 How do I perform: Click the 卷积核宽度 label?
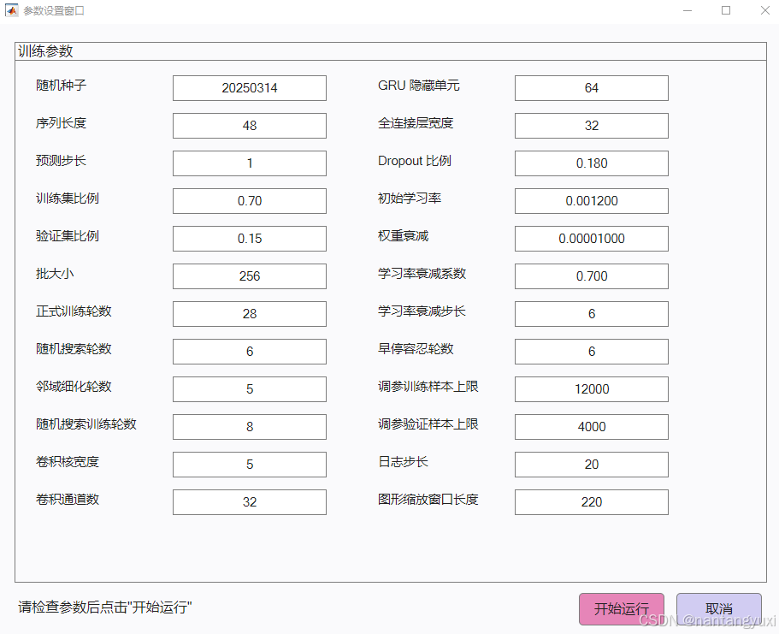68,461
